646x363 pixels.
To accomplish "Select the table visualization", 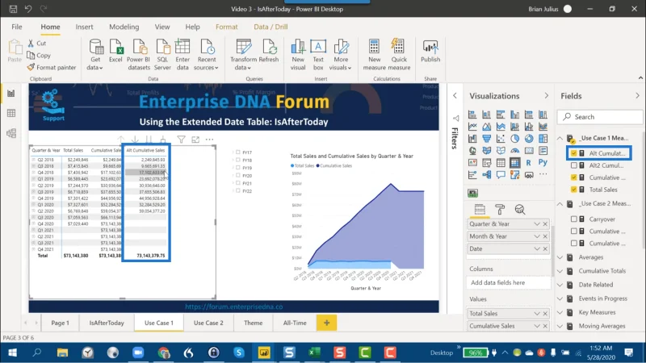I will [501, 163].
